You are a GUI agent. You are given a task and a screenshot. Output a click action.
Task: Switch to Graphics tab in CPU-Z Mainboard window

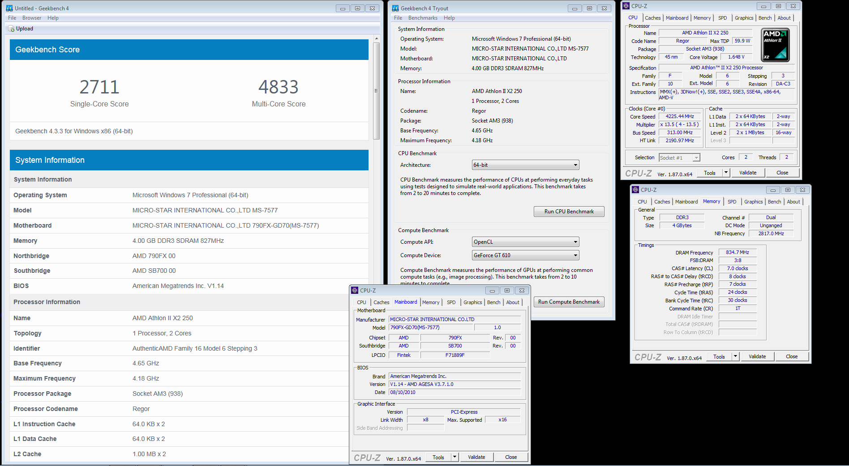472,302
